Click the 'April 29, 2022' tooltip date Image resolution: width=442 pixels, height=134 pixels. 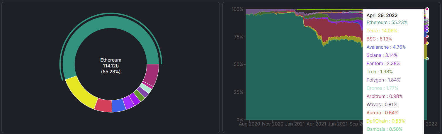click(x=382, y=15)
